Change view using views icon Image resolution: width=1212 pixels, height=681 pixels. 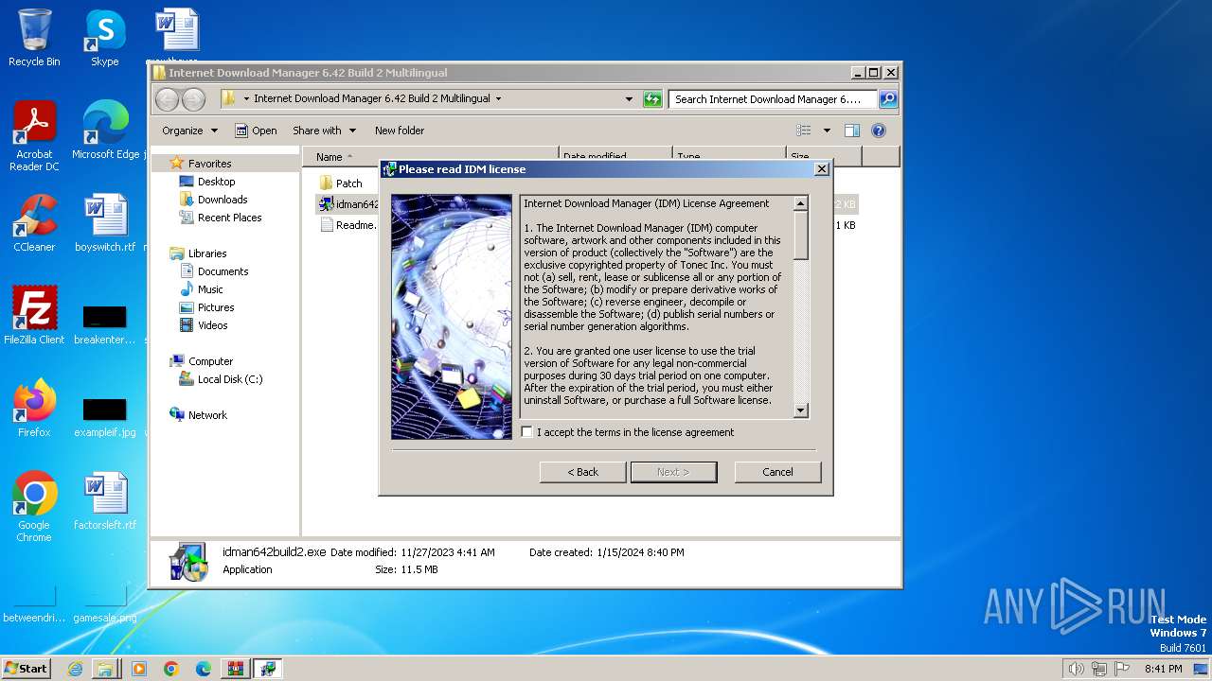(x=804, y=131)
